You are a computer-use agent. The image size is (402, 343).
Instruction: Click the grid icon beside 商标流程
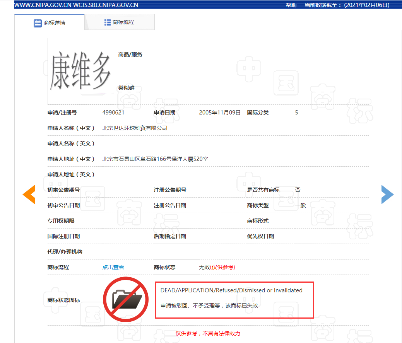(x=108, y=22)
